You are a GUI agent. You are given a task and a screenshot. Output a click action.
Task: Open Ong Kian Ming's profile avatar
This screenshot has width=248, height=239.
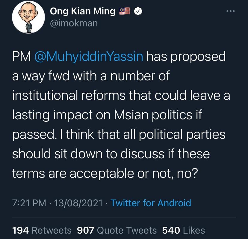pos(28,17)
